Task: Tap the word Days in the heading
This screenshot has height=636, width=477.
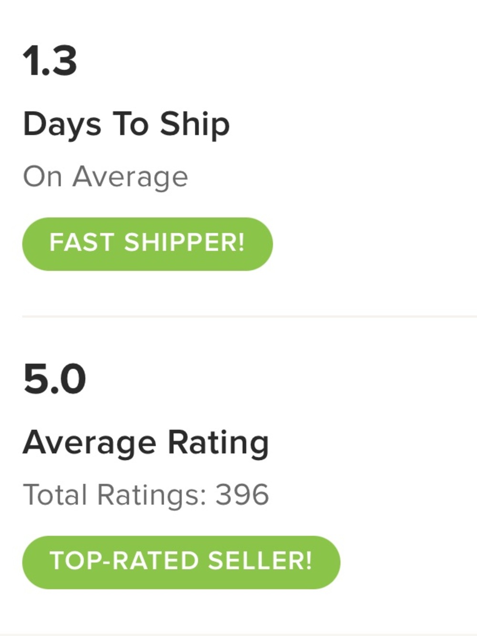Action: coord(62,124)
